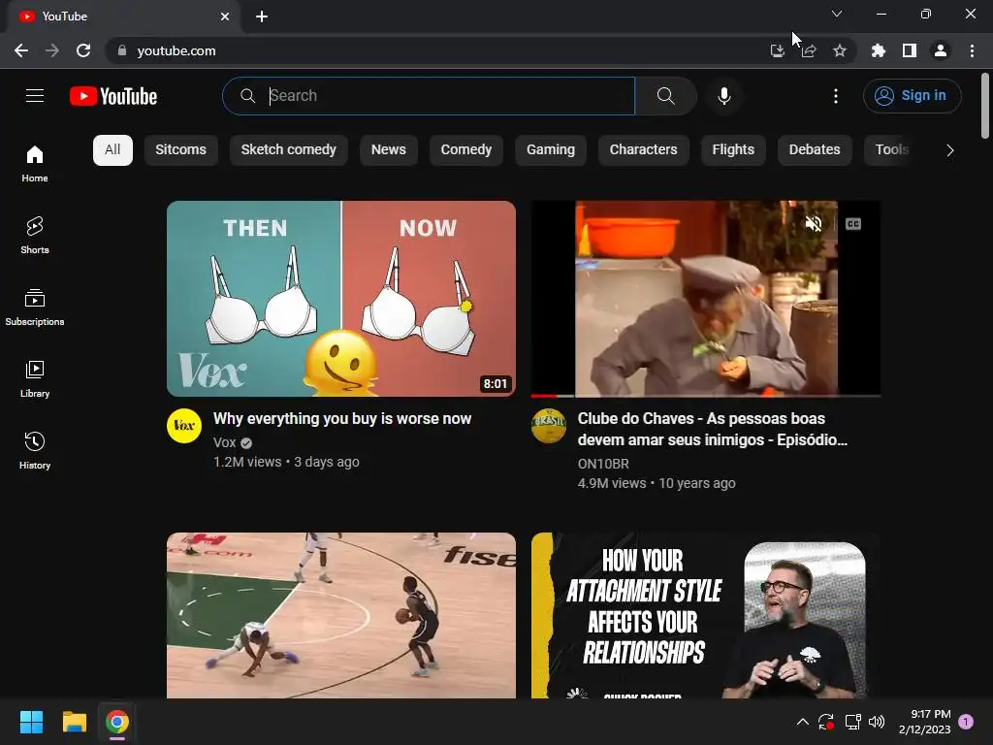The width and height of the screenshot is (993, 745).
Task: Open Subscriptions in the sidebar
Action: point(35,308)
